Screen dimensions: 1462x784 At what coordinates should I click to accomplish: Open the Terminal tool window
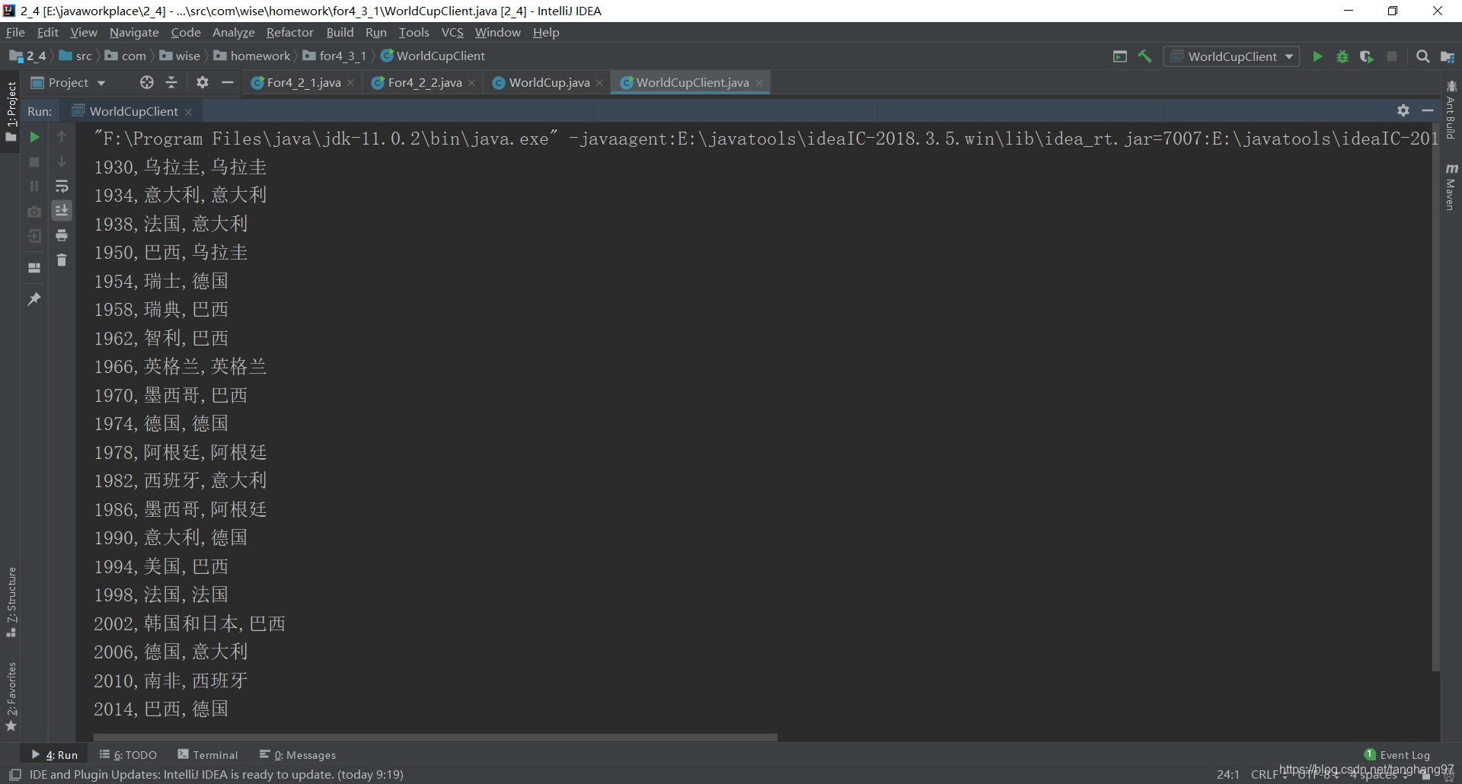[x=208, y=754]
